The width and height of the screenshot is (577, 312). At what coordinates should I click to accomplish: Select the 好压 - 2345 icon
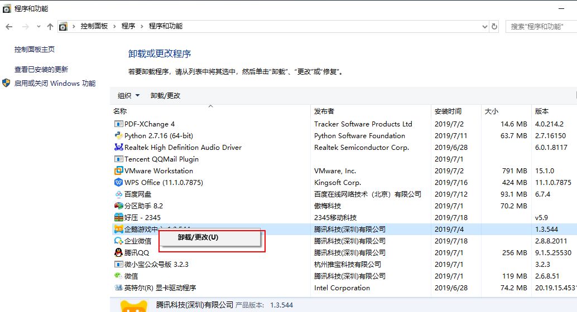click(118, 217)
